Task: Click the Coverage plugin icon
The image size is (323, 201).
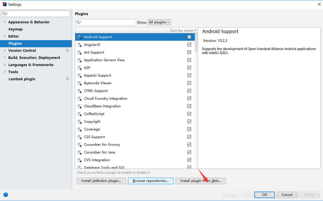Action: click(x=79, y=129)
